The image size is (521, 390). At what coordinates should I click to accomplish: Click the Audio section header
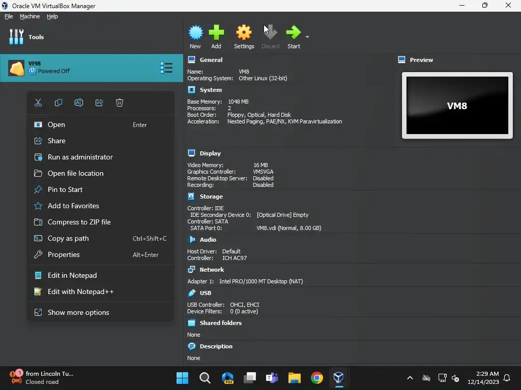tap(208, 240)
